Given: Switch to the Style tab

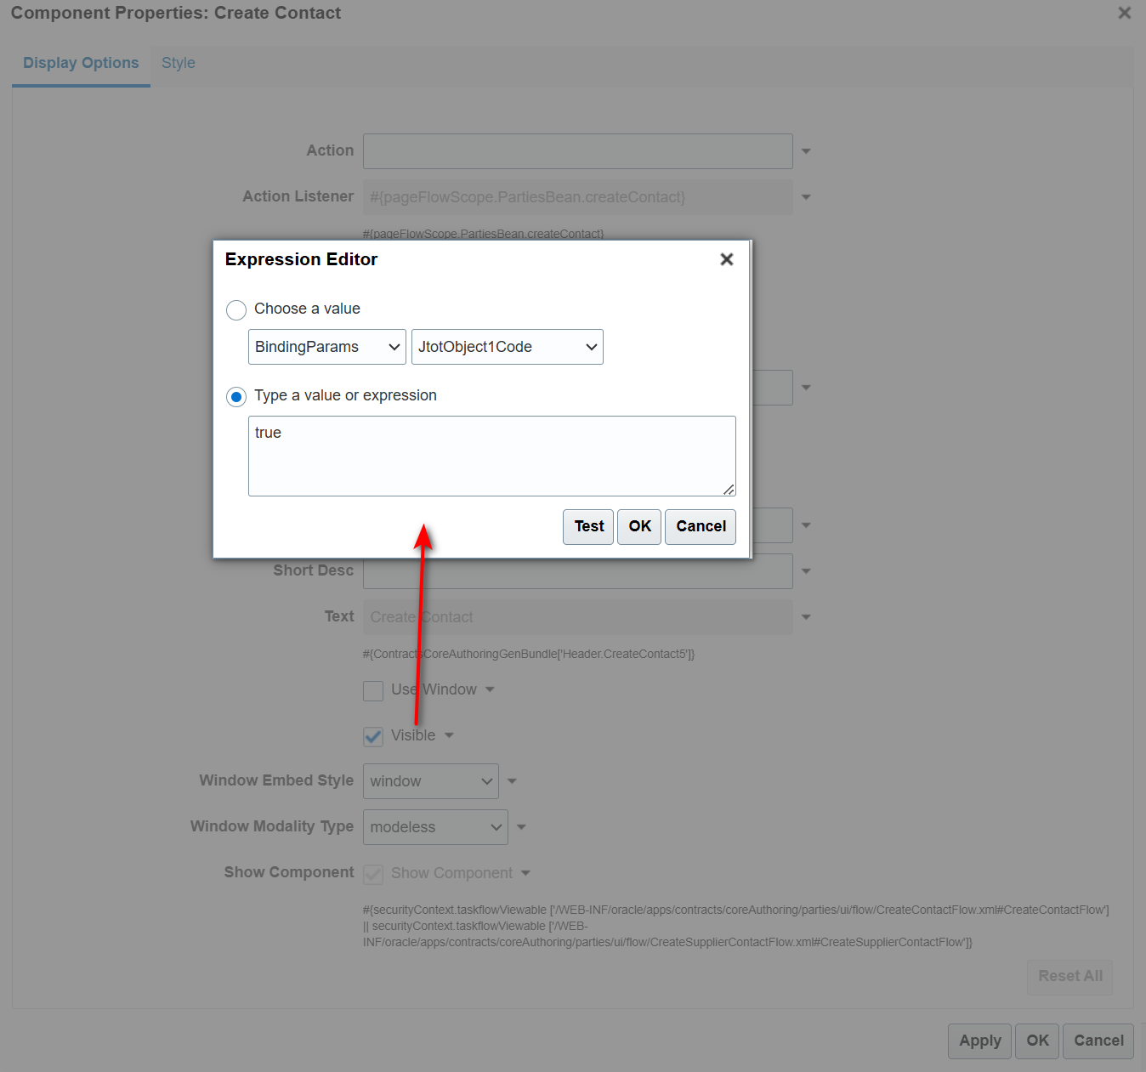Looking at the screenshot, I should click(179, 63).
